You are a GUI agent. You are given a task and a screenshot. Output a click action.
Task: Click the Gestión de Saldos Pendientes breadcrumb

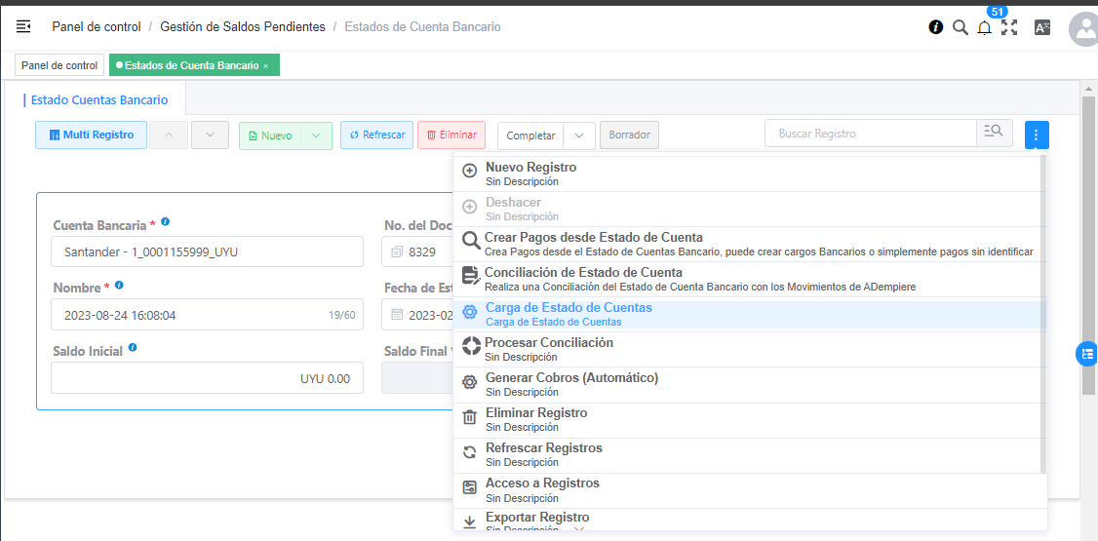(x=242, y=27)
